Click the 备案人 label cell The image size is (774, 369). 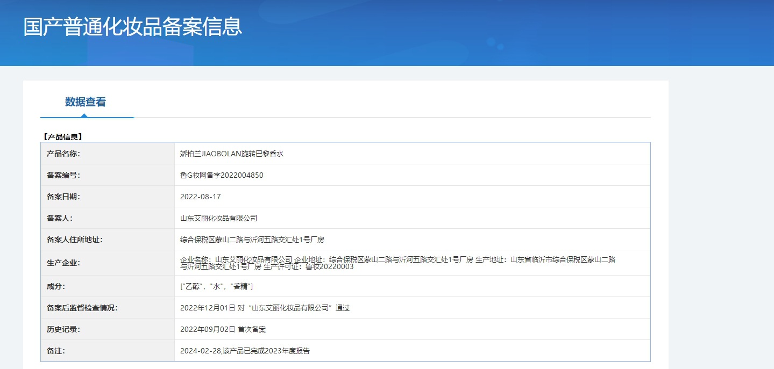pos(108,218)
